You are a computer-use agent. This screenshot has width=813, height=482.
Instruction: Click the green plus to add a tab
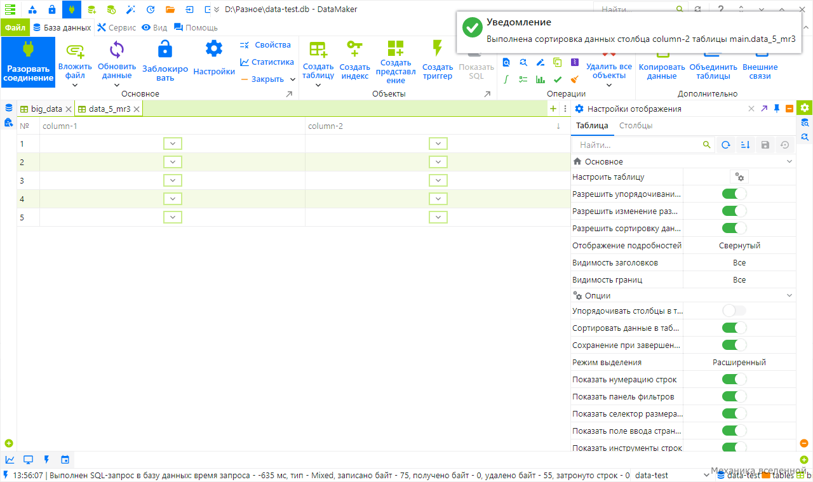coord(553,109)
